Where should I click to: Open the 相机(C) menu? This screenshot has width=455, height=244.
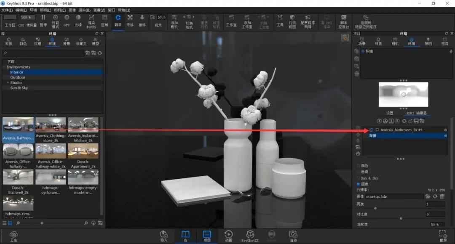[x=60, y=10]
